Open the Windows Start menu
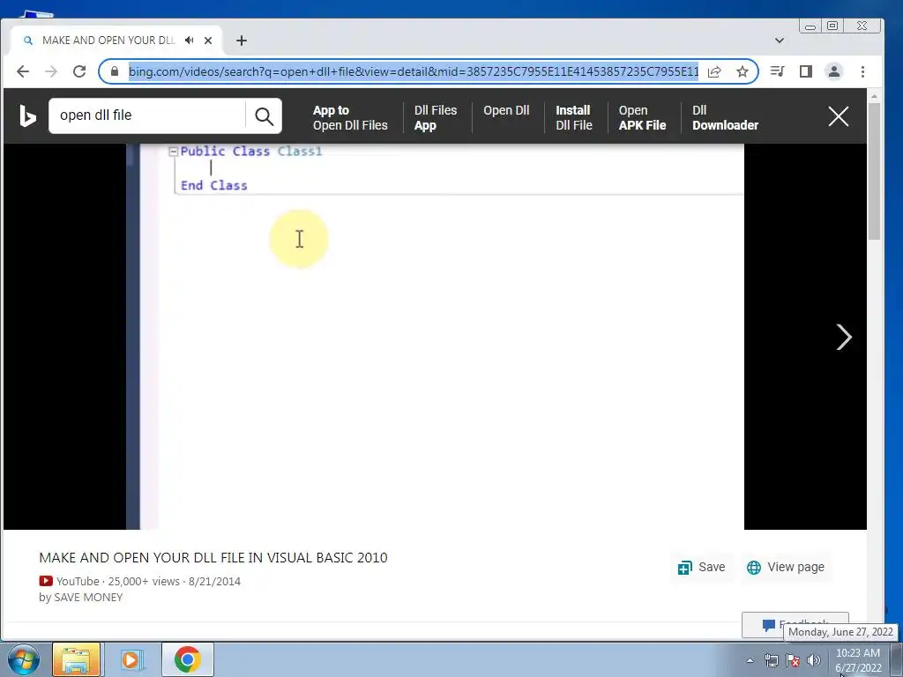Image resolution: width=903 pixels, height=677 pixels. [x=23, y=659]
